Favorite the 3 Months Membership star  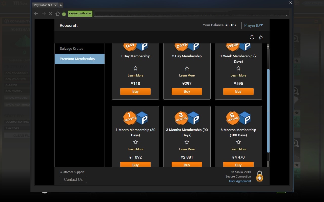pos(187,142)
